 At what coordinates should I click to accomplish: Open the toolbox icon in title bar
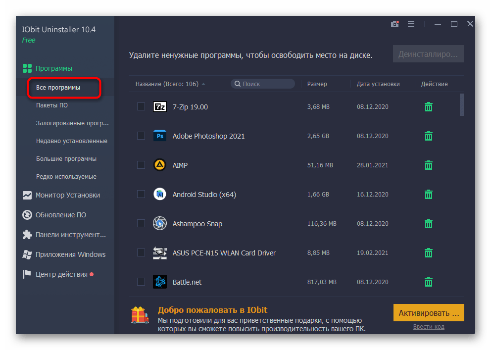pyautogui.click(x=395, y=24)
